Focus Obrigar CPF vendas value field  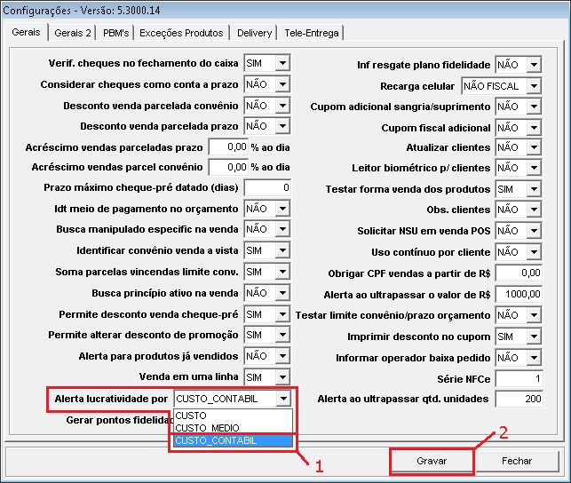[519, 273]
